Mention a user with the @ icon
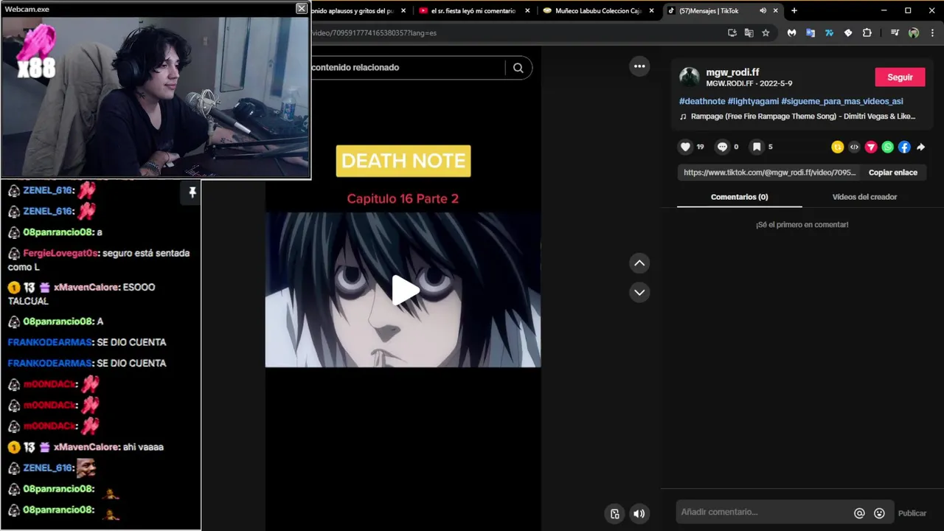 (x=859, y=513)
